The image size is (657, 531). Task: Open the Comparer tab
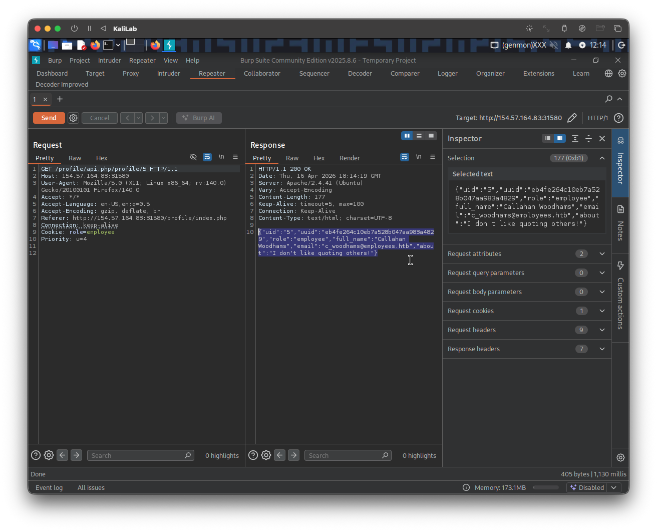[405, 73]
